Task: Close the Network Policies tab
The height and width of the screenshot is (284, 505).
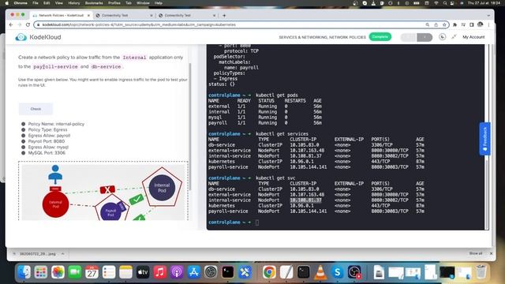Action: tap(88, 15)
